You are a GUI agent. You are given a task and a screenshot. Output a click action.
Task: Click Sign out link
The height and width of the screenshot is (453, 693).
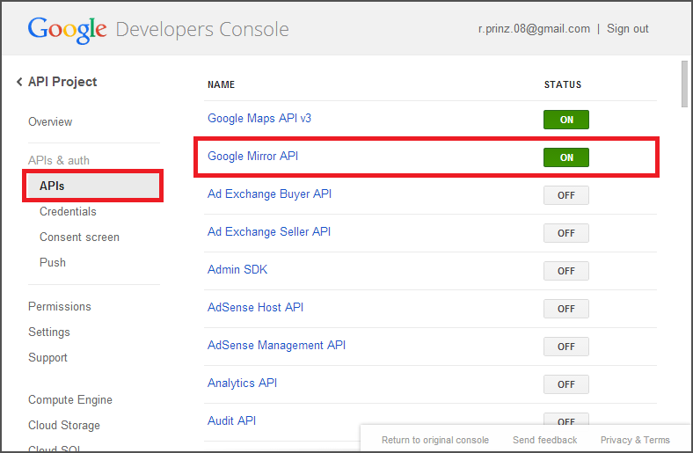point(628,29)
